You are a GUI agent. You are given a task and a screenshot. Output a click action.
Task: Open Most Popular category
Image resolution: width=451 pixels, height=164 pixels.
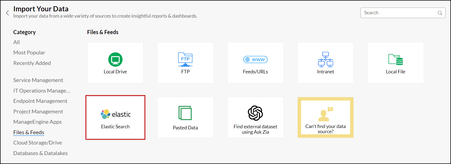[29, 53]
